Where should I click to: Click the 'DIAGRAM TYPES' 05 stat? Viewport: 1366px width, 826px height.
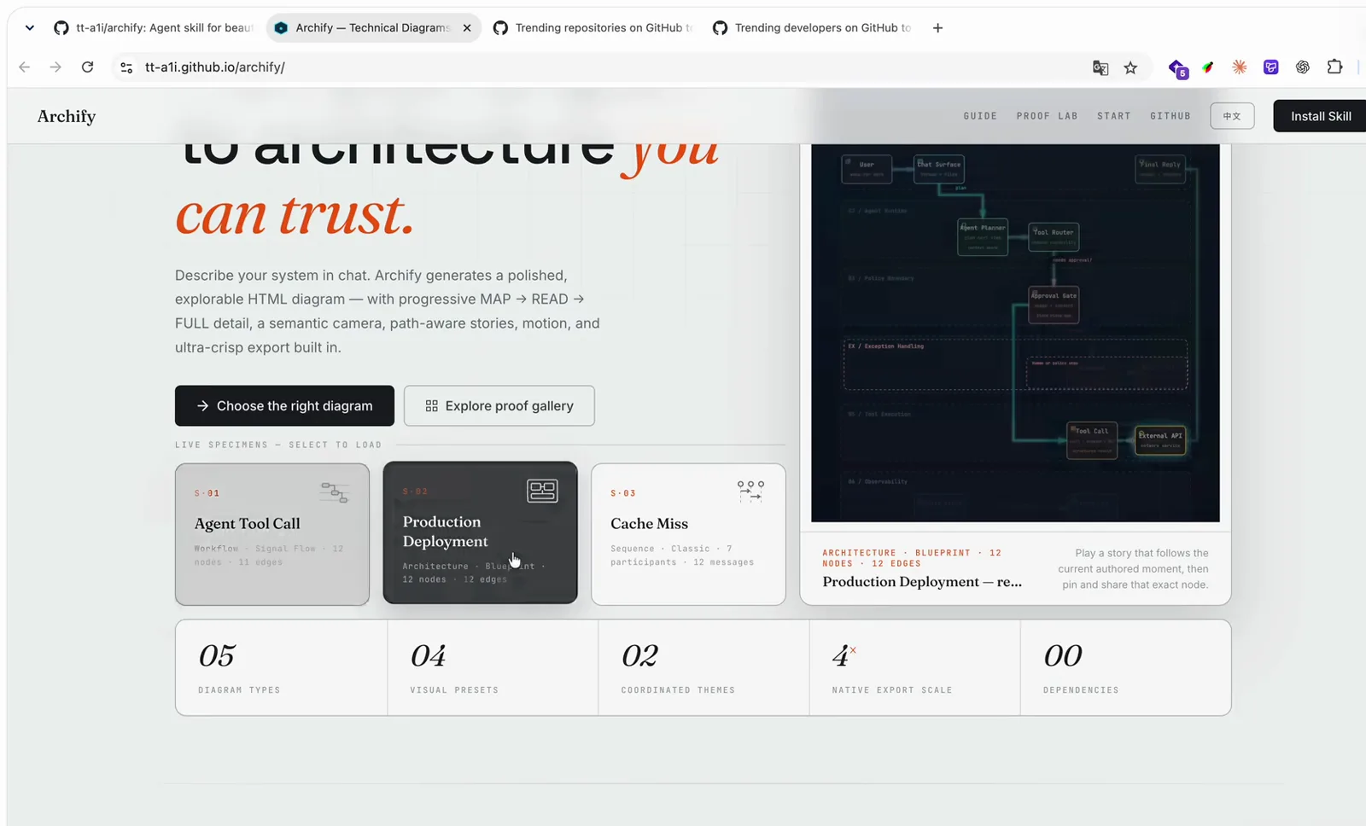281,668
